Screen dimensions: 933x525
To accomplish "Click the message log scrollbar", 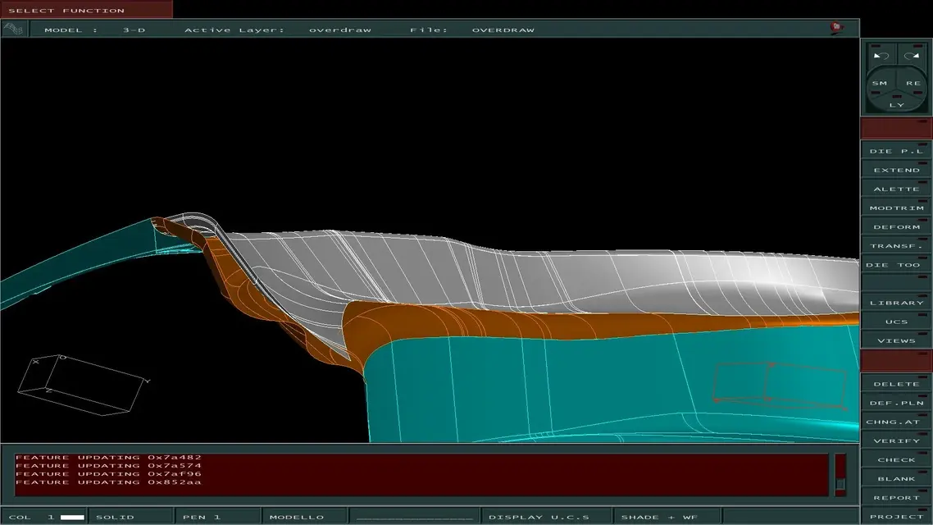I will pos(840,474).
